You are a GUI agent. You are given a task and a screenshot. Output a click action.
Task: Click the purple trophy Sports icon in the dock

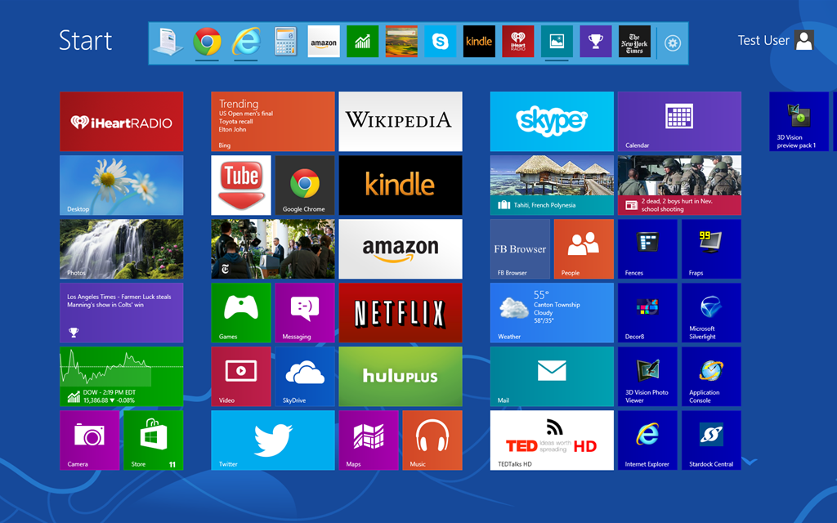pos(596,42)
